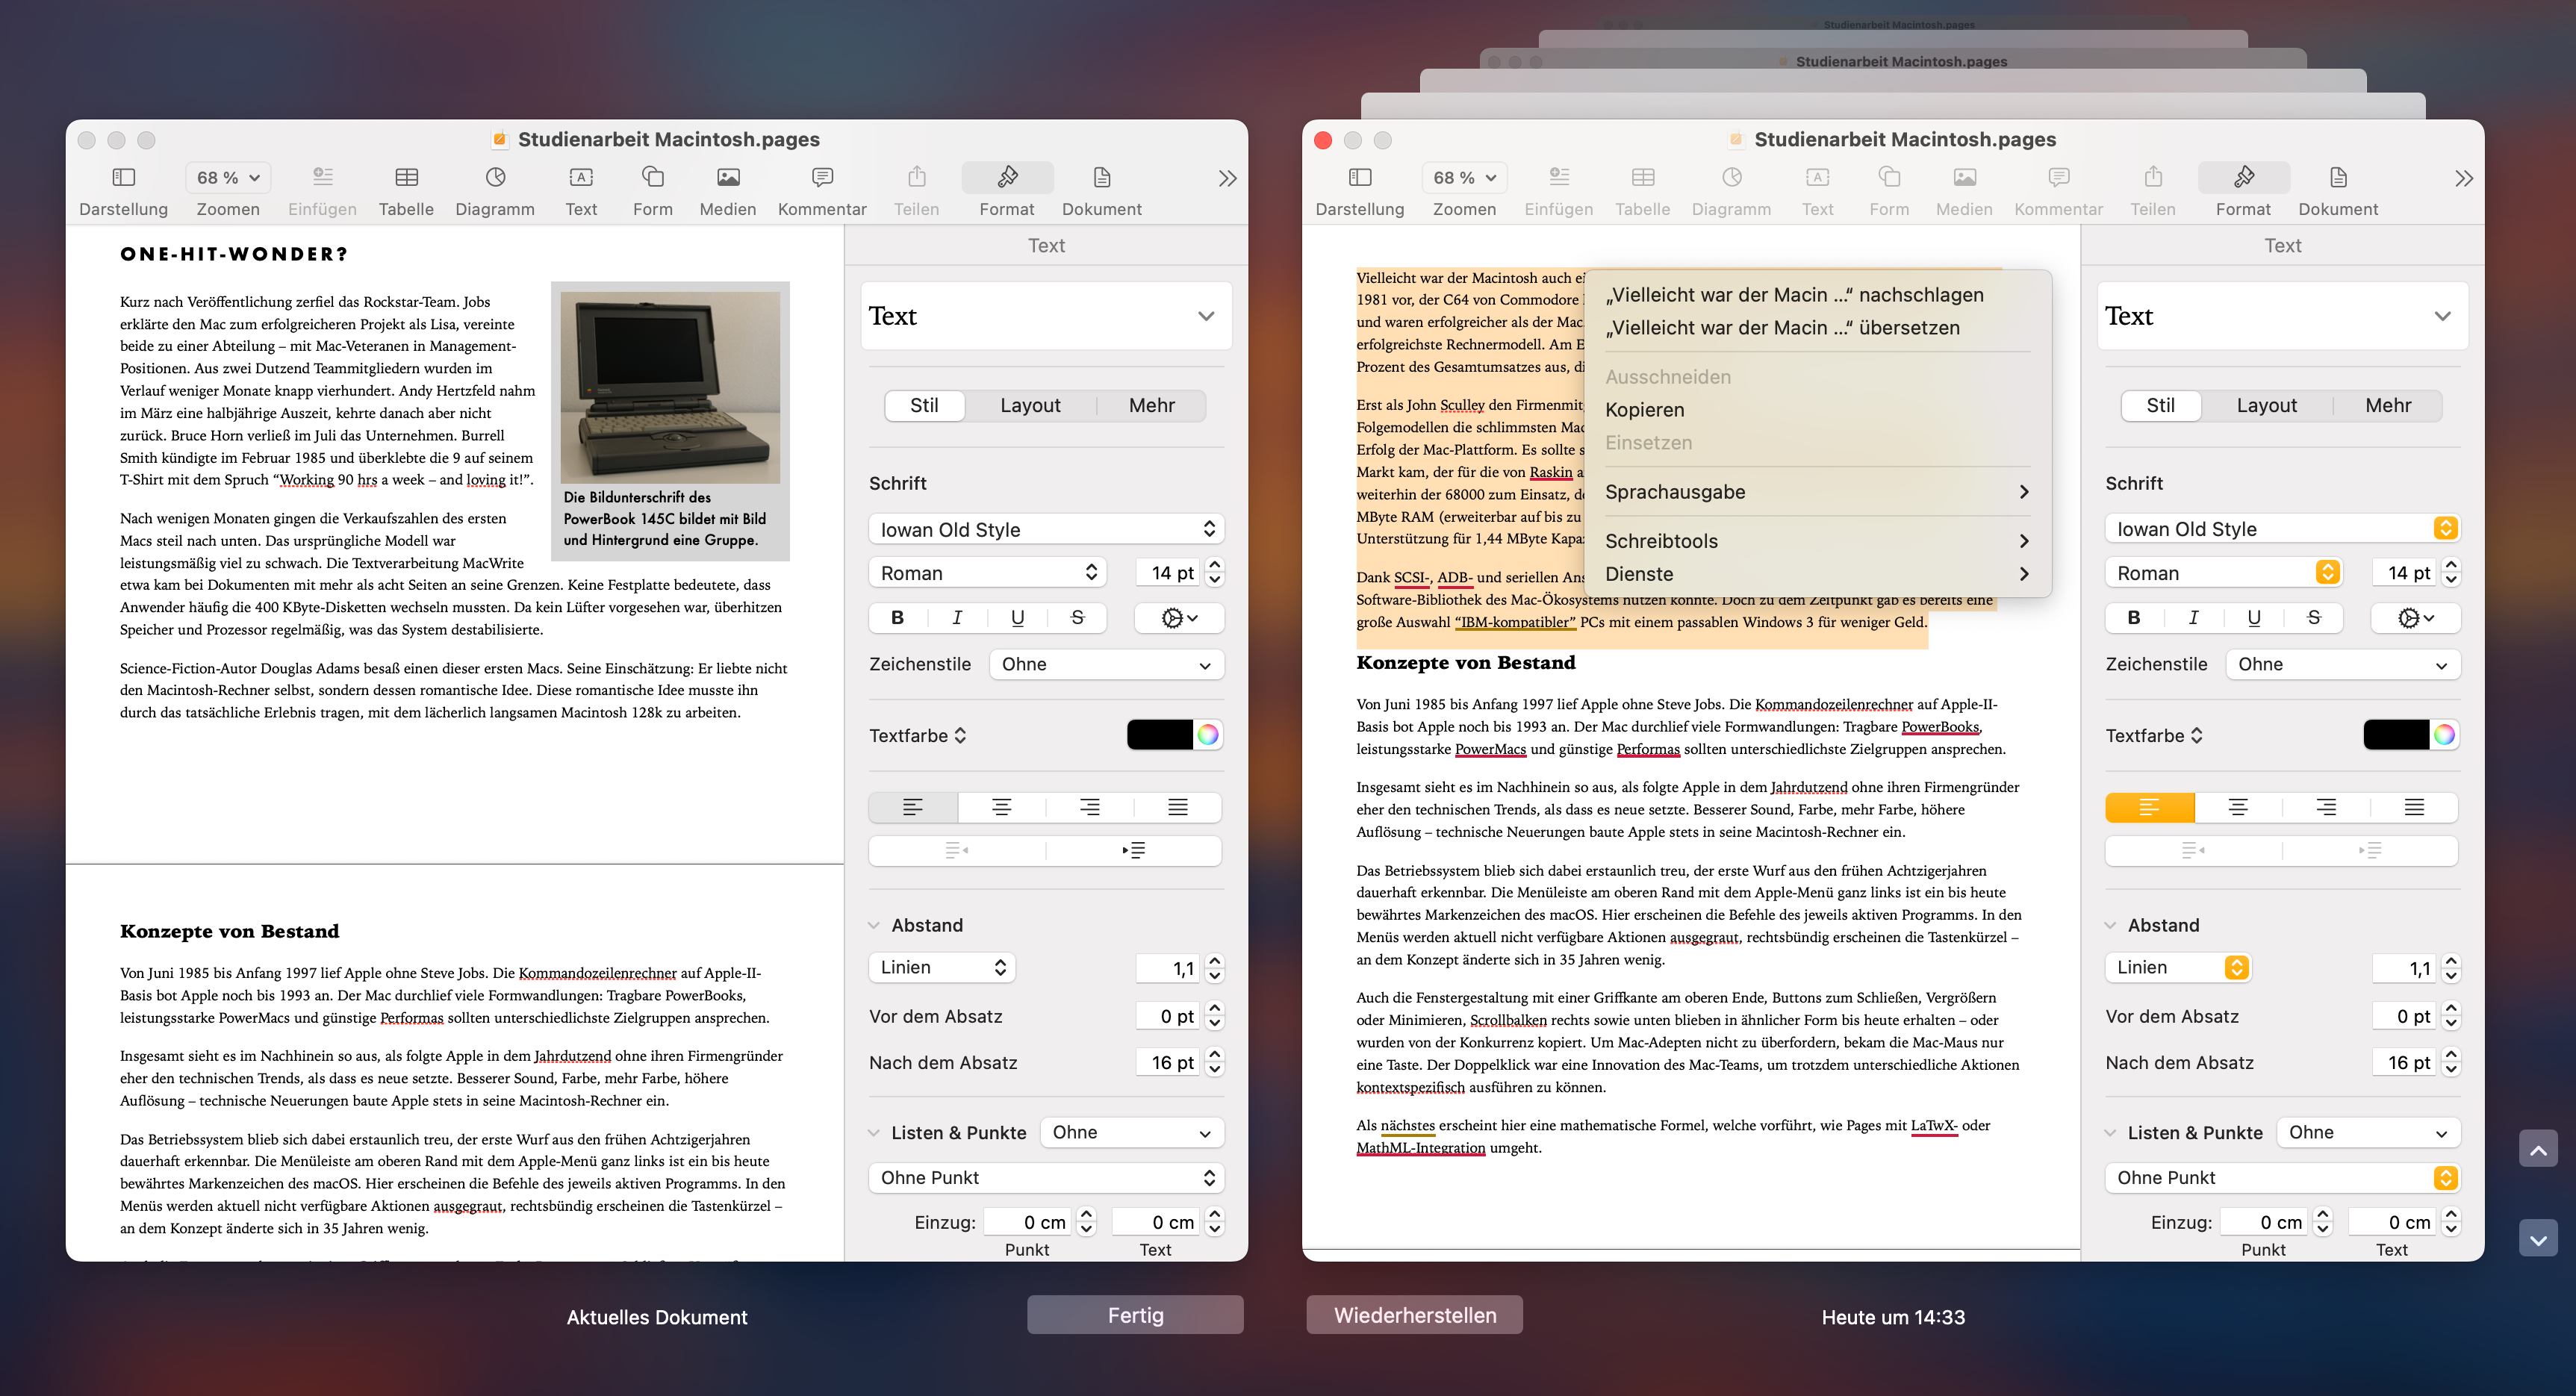Toggle underline in right version window
This screenshot has width=2576, height=1396.
point(2254,618)
